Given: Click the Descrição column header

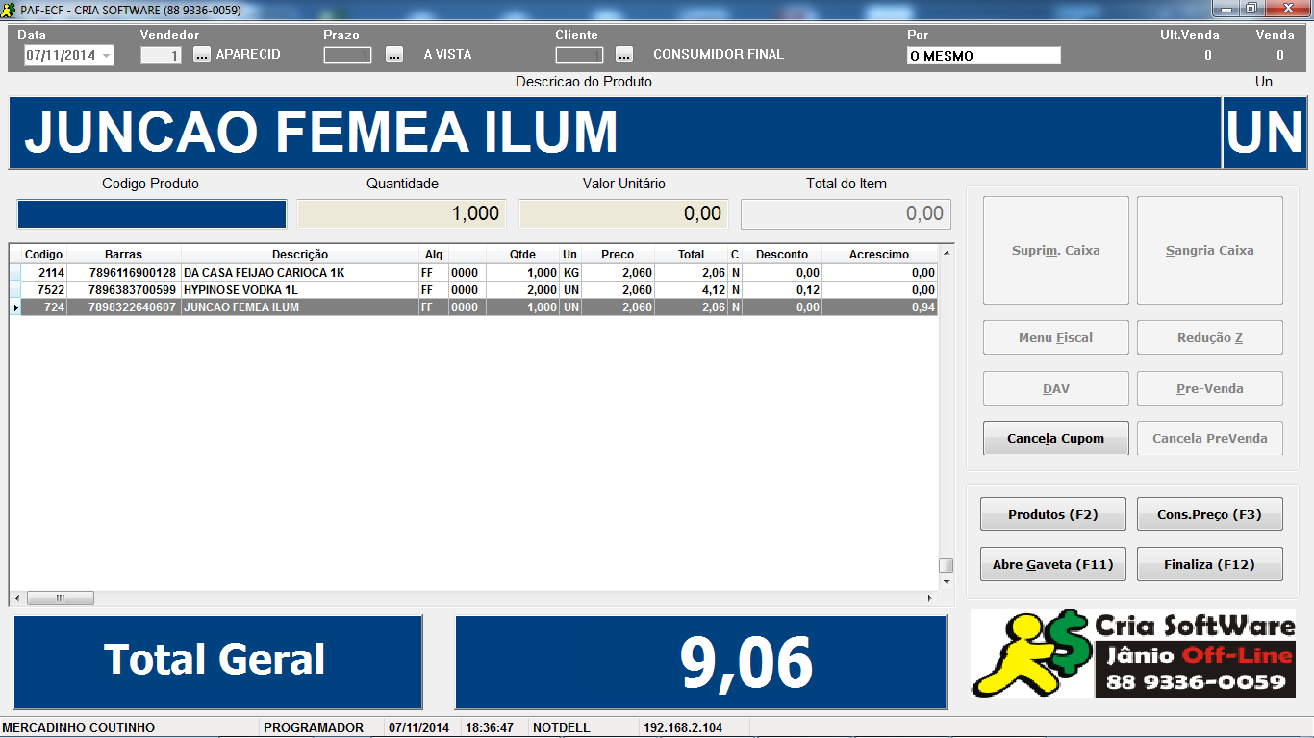Looking at the screenshot, I should point(299,255).
